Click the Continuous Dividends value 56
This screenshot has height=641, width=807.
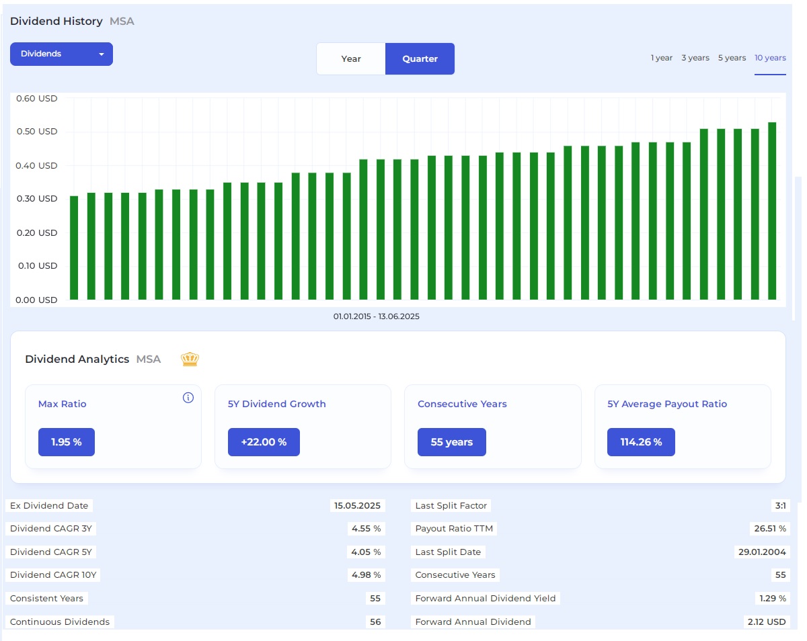[x=375, y=622]
